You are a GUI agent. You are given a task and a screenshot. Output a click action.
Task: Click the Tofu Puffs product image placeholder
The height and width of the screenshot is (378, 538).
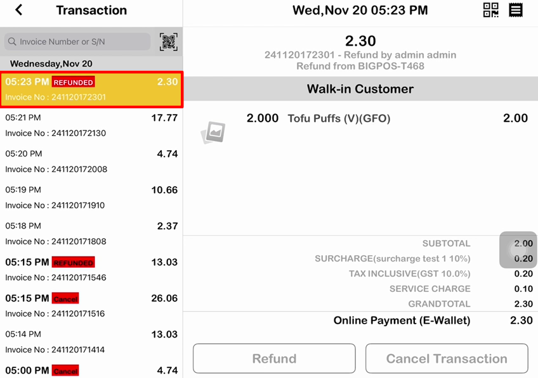point(213,132)
